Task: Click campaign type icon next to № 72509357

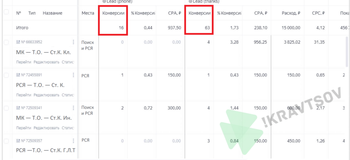Action: (x=18, y=141)
